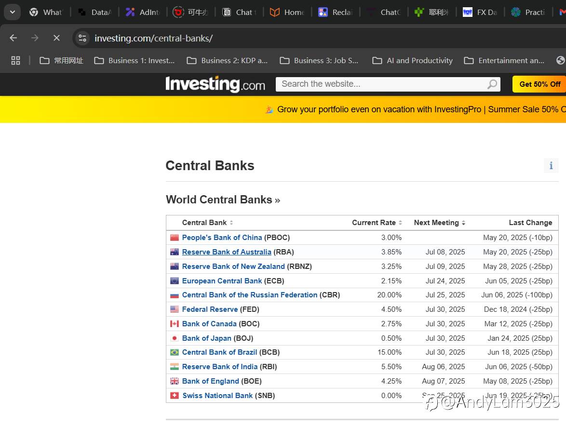Switch to the 耶利 tab
The width and height of the screenshot is (566, 427).
pos(432,12)
